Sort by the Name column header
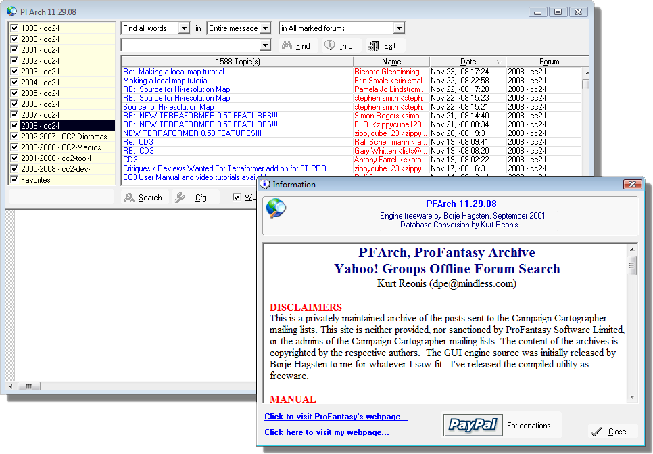Image resolution: width=653 pixels, height=454 pixels. tap(391, 62)
